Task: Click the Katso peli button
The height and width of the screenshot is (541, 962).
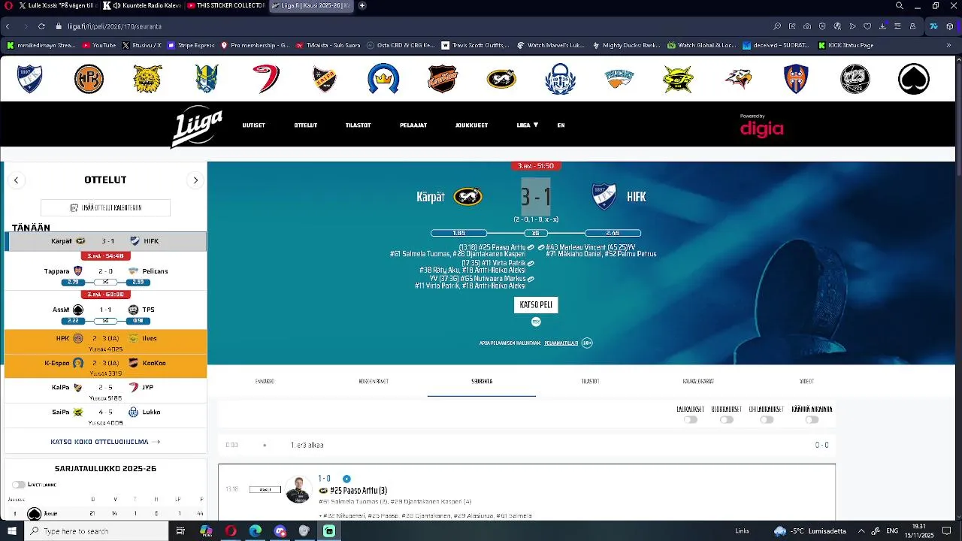Action: point(536,305)
